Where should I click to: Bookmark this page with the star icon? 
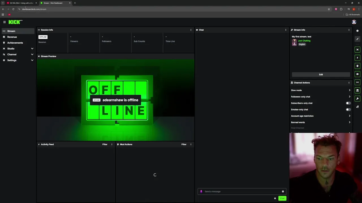329,9
